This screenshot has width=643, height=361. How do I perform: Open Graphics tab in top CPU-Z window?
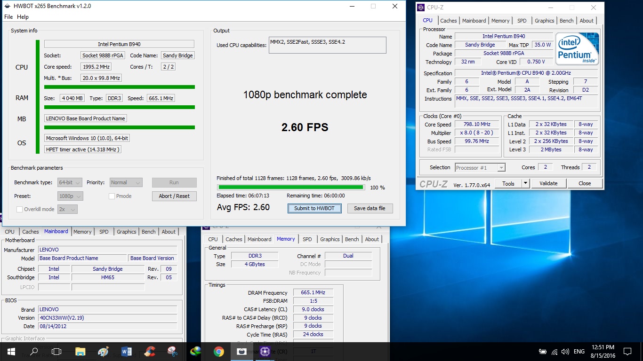(x=545, y=21)
